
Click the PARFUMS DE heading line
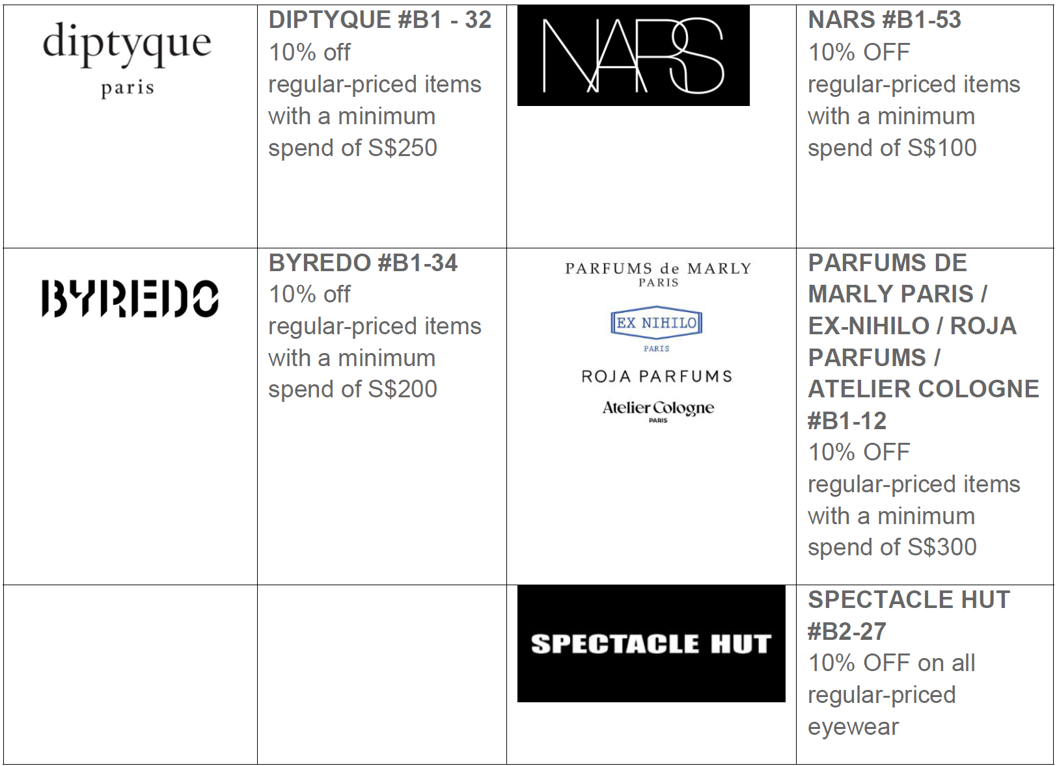click(888, 263)
